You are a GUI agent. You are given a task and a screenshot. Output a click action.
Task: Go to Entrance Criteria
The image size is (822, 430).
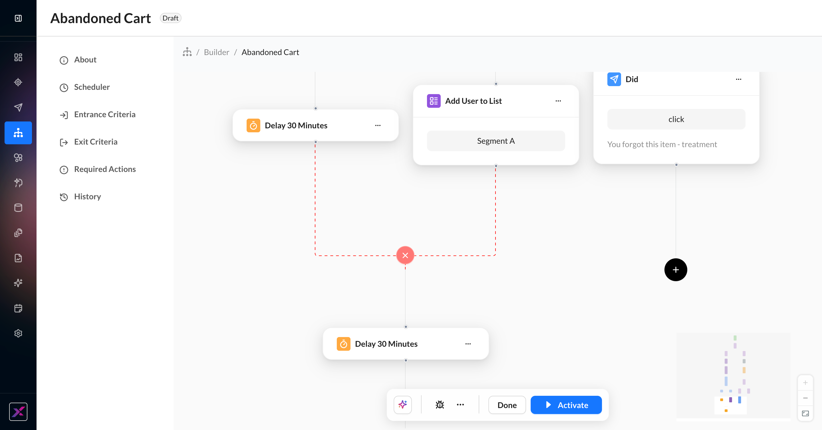point(105,114)
